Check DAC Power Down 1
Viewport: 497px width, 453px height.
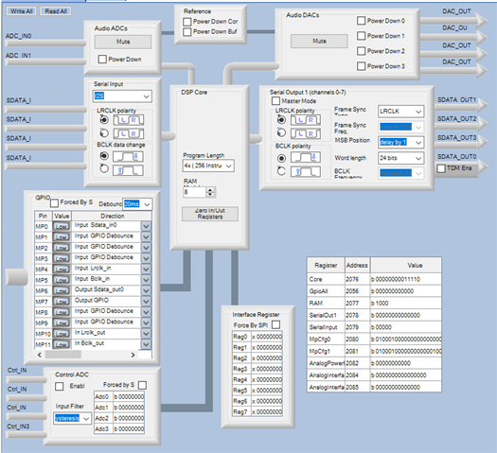coord(361,36)
